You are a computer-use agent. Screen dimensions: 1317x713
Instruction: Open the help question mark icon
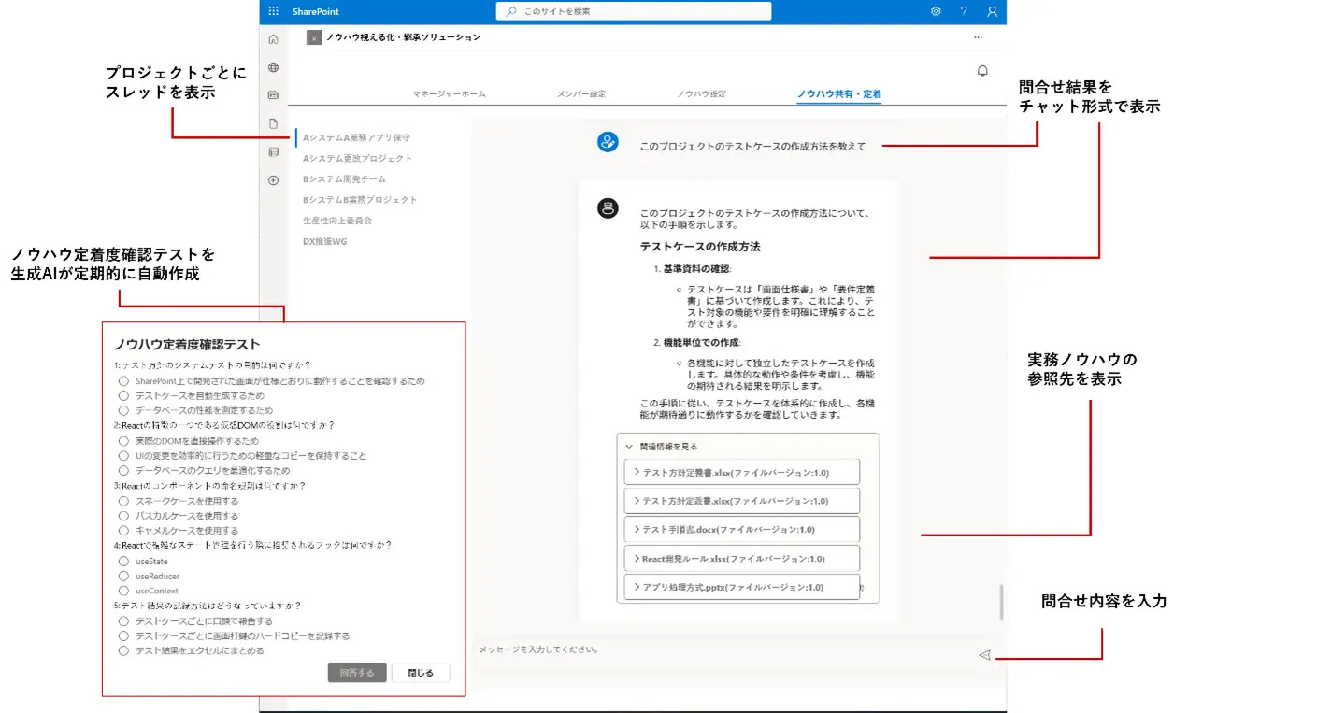pyautogui.click(x=964, y=11)
